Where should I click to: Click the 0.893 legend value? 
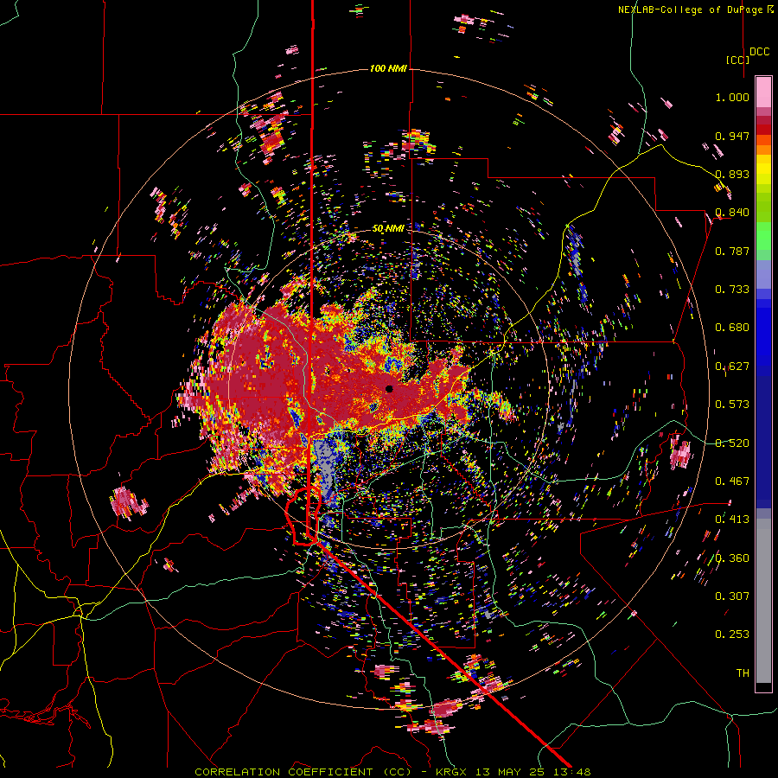coord(732,174)
